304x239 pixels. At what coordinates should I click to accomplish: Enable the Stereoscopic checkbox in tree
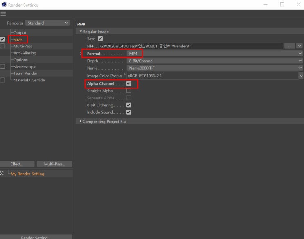coord(2,66)
